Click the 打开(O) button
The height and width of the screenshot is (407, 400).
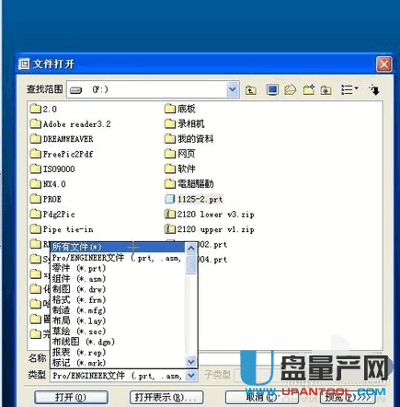(x=71, y=398)
